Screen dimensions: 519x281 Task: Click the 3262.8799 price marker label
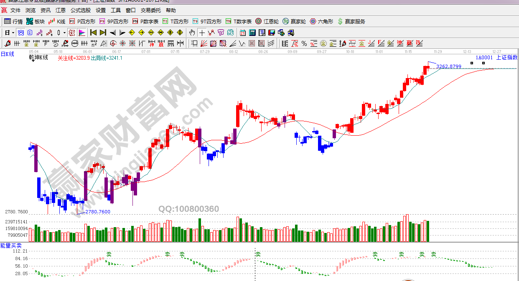point(448,66)
